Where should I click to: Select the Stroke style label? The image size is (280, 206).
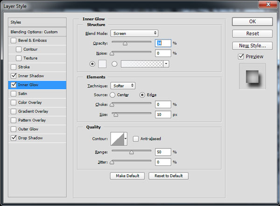pyautogui.click(x=24, y=67)
